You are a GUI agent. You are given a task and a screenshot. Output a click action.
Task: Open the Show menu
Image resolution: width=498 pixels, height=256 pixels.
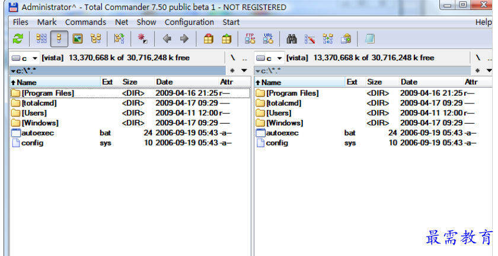pyautogui.click(x=146, y=22)
